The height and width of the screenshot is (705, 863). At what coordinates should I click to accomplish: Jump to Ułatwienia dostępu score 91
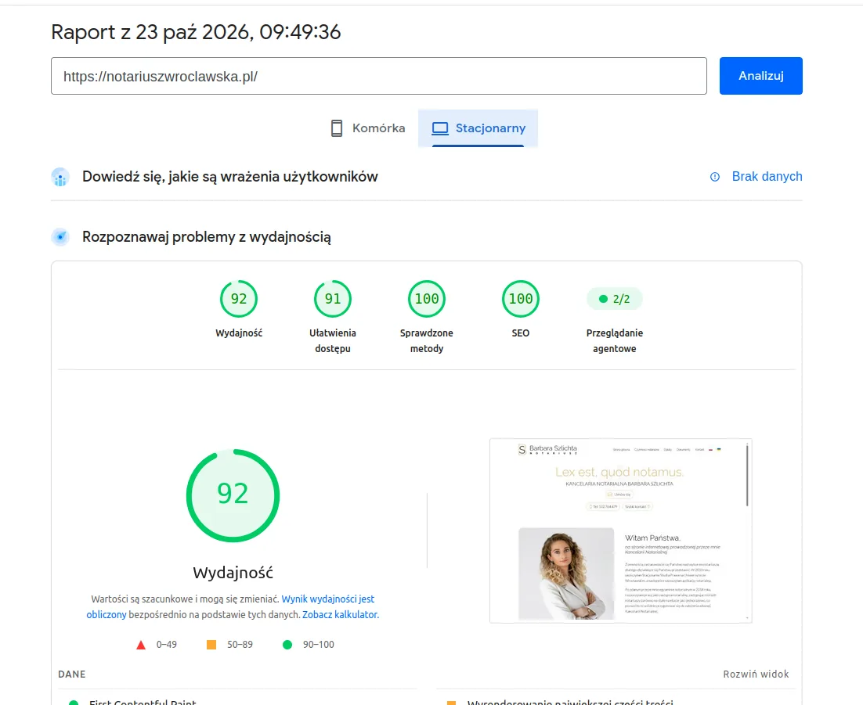(x=332, y=299)
